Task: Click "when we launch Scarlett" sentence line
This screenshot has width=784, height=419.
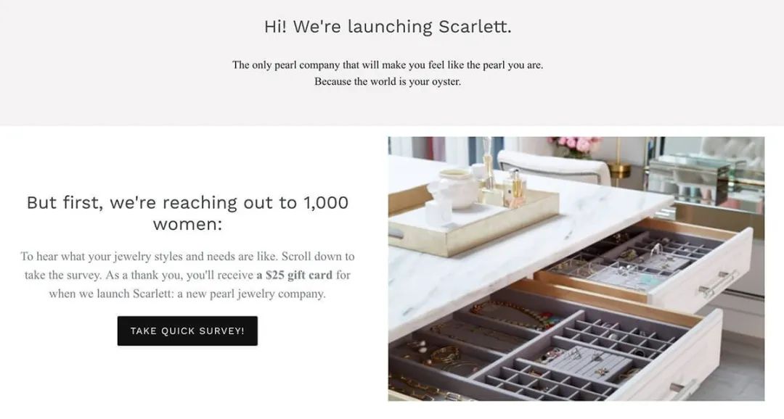Action: point(187,294)
